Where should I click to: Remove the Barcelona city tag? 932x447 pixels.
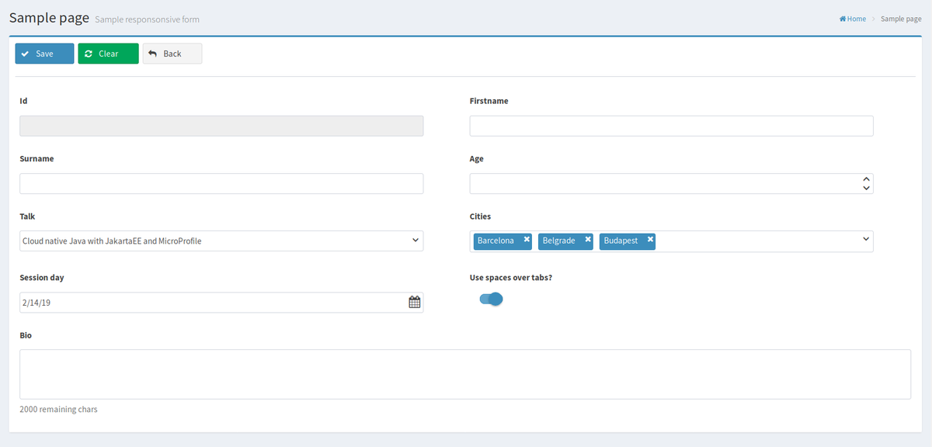[x=527, y=240]
